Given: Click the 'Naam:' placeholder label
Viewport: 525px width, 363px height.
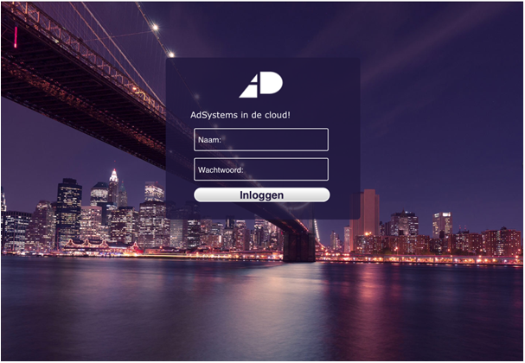Looking at the screenshot, I should (x=210, y=139).
